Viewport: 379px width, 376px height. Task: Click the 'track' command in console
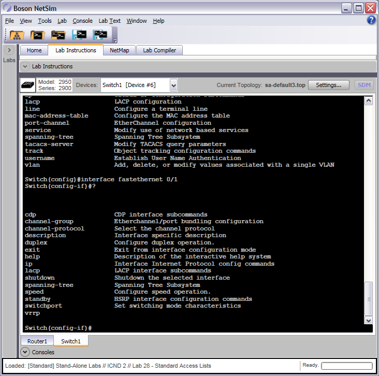[34, 151]
